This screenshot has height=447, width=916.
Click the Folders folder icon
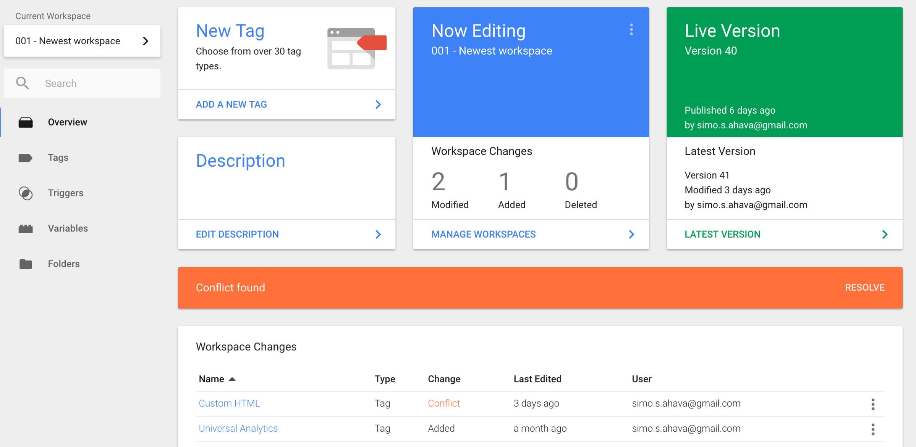tap(26, 264)
